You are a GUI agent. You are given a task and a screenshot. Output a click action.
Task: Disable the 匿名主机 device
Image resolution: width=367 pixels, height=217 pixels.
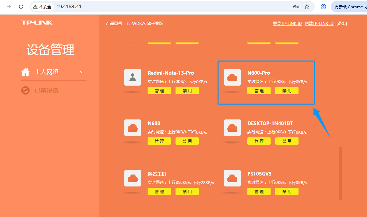(x=187, y=191)
